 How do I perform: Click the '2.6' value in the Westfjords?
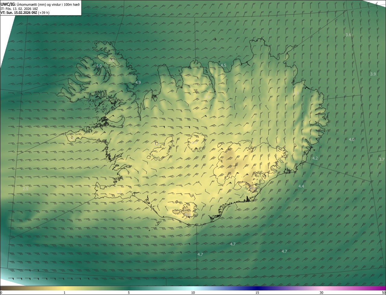(x=111, y=60)
